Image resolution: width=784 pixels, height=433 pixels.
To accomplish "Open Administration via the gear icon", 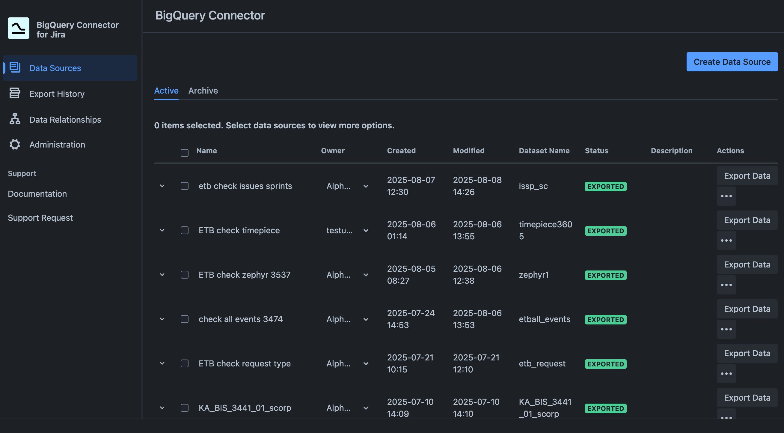I will coord(15,144).
